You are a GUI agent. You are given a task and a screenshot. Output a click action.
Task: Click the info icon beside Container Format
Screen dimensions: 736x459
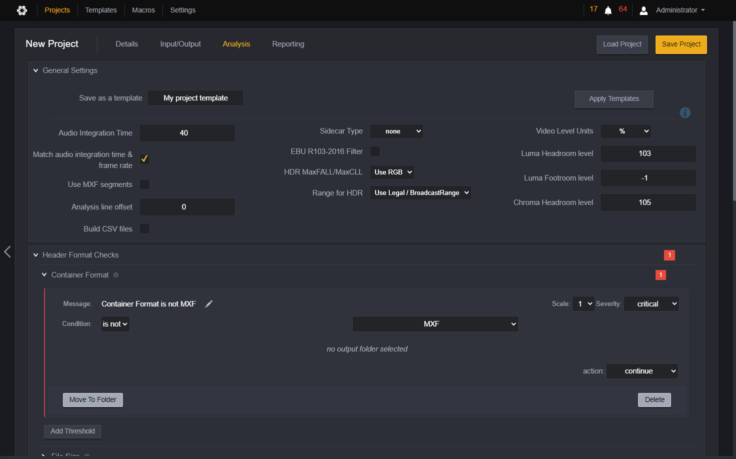click(116, 275)
